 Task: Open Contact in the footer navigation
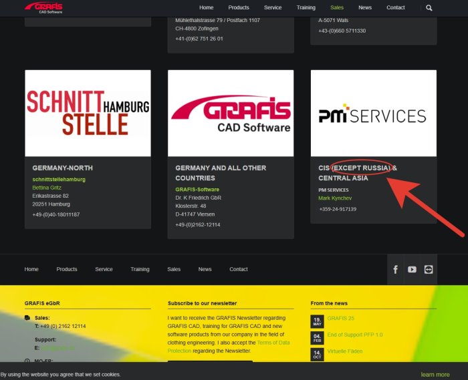point(239,269)
